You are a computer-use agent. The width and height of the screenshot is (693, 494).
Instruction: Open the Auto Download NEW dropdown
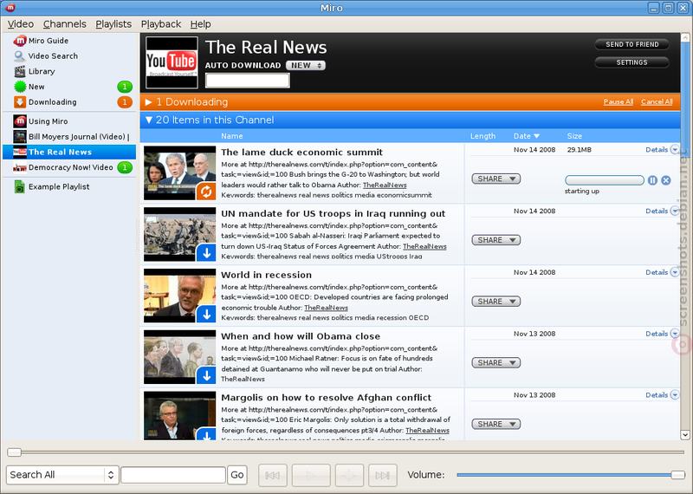tap(306, 66)
